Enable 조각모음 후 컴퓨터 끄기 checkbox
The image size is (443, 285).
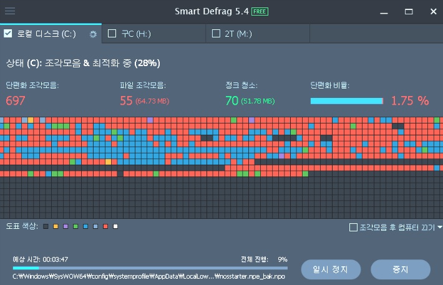pyautogui.click(x=353, y=228)
